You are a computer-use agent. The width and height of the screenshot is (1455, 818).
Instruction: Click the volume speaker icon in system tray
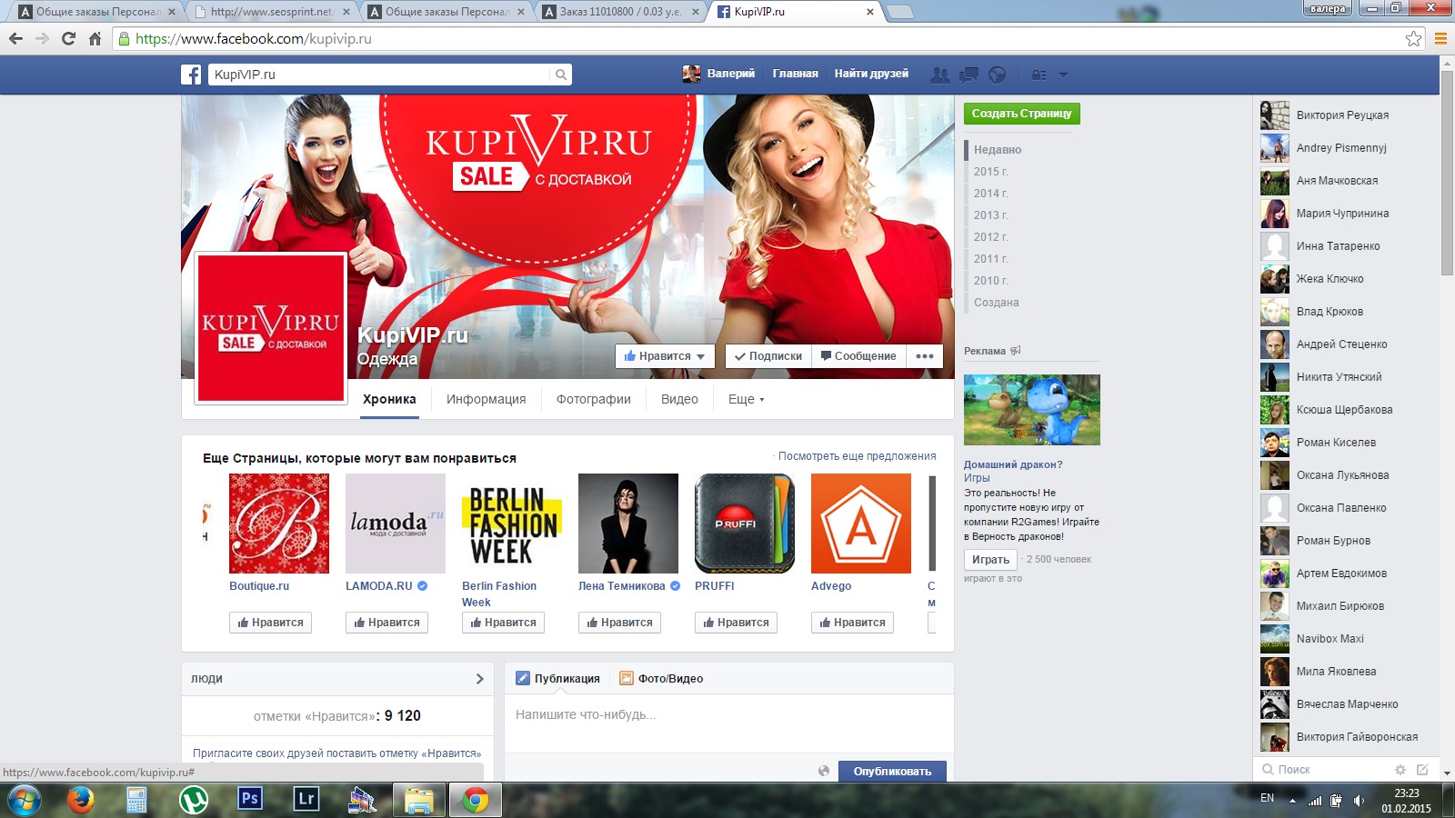(1359, 801)
